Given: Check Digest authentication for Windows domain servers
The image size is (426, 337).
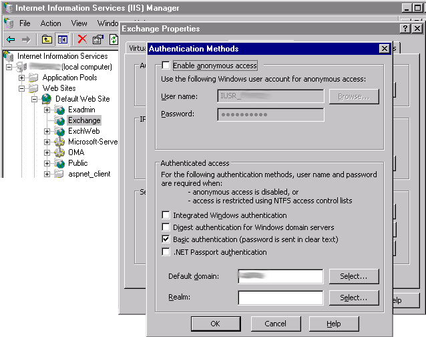Looking at the screenshot, I should tap(166, 227).
